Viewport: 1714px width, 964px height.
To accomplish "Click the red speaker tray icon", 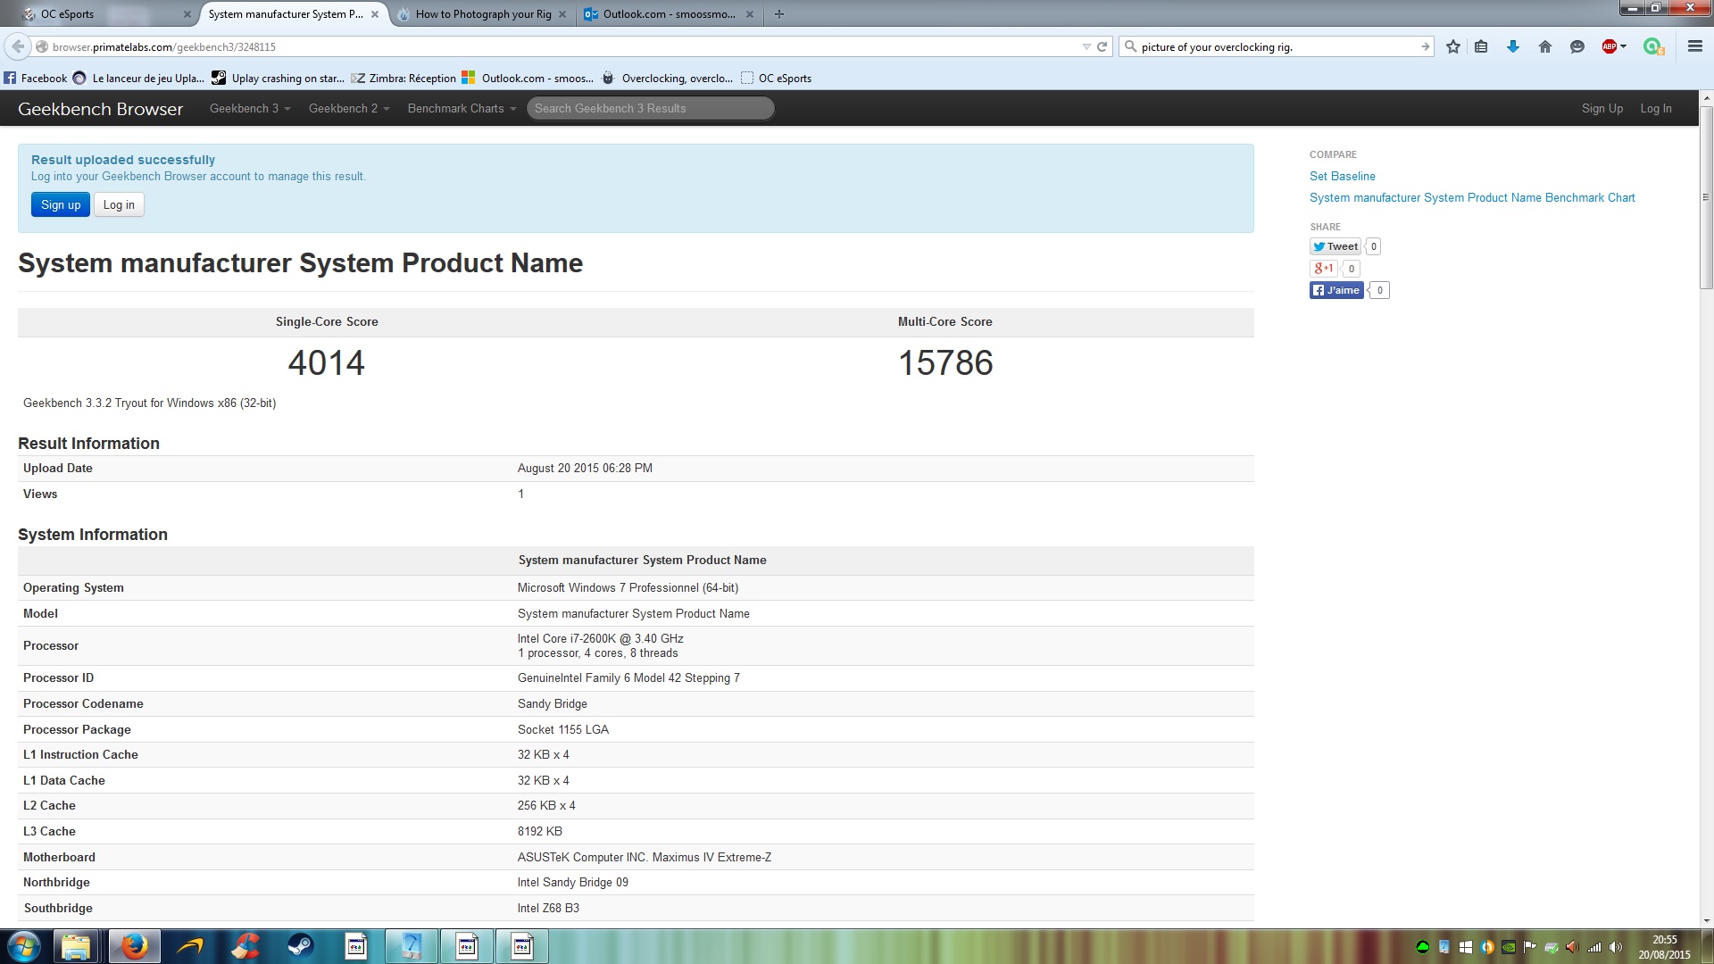I will click(x=1572, y=947).
